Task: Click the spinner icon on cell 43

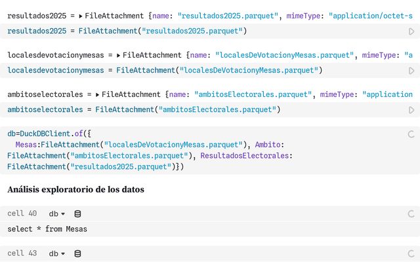Action: point(411,253)
